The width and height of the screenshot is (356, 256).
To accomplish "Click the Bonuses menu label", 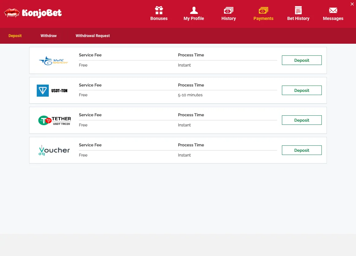I will (159, 18).
